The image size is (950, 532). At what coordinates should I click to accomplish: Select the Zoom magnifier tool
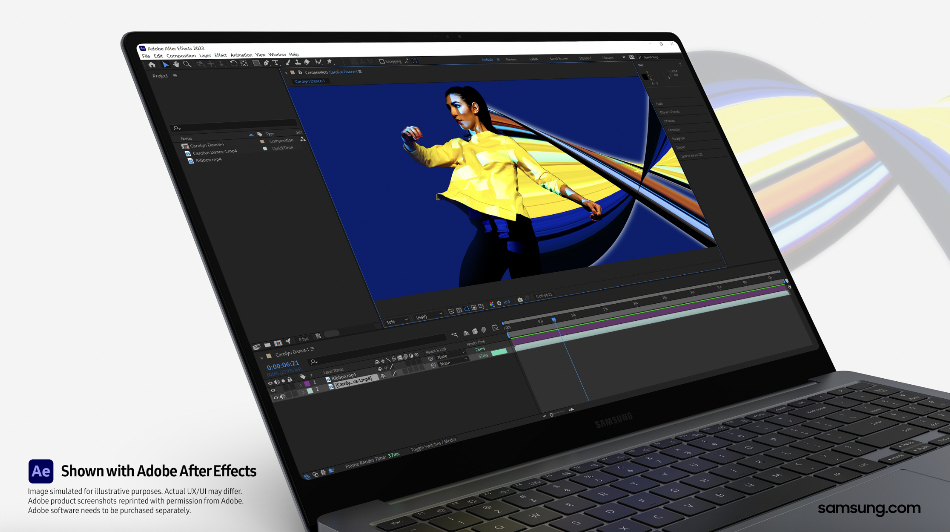click(x=187, y=64)
